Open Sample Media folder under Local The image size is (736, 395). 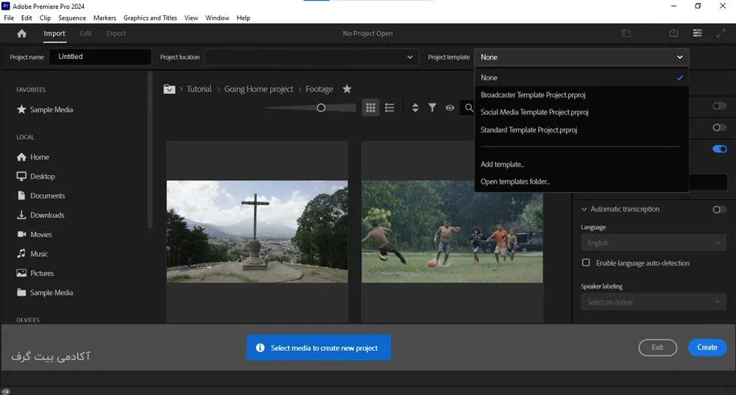coord(45,292)
